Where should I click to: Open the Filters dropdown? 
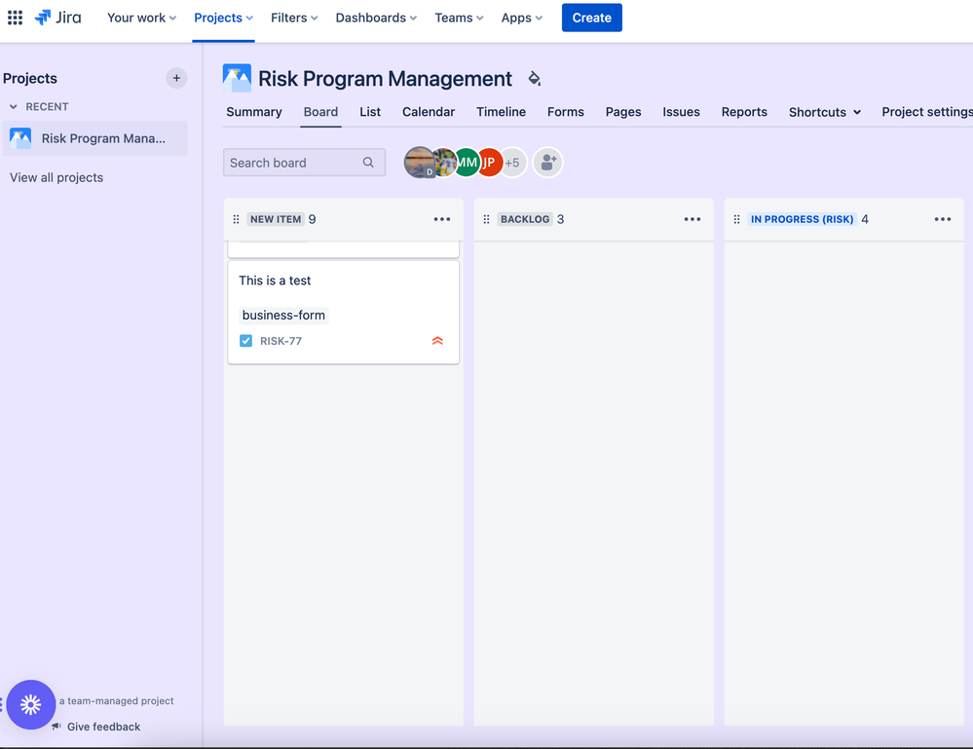pyautogui.click(x=294, y=18)
